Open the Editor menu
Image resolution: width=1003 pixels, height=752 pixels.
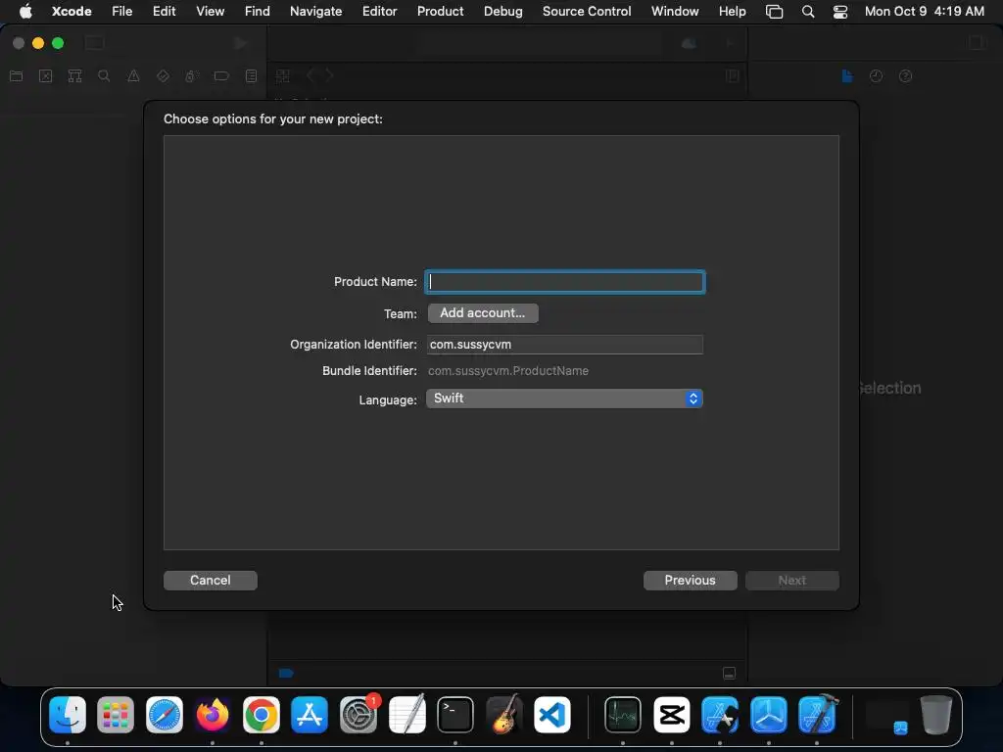(x=379, y=11)
